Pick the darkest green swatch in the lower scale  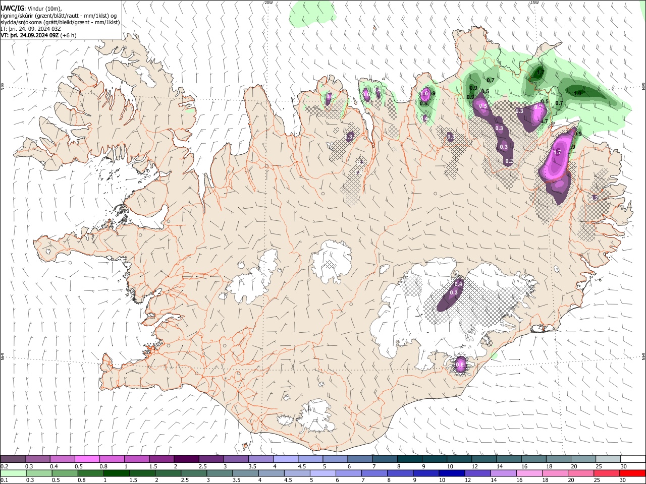click(x=116, y=473)
